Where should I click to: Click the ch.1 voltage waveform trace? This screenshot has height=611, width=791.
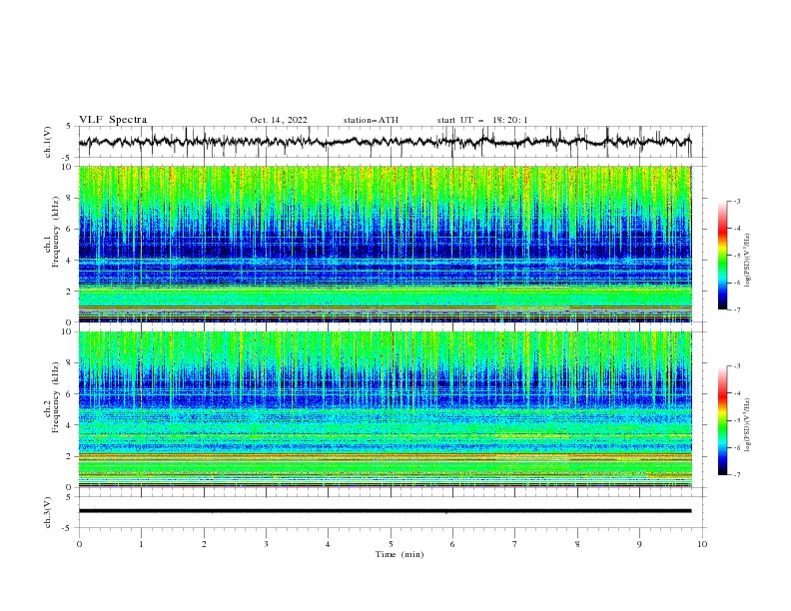coord(385,142)
